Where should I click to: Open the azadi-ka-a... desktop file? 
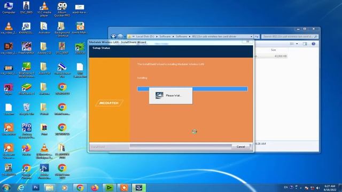[x=80, y=9]
